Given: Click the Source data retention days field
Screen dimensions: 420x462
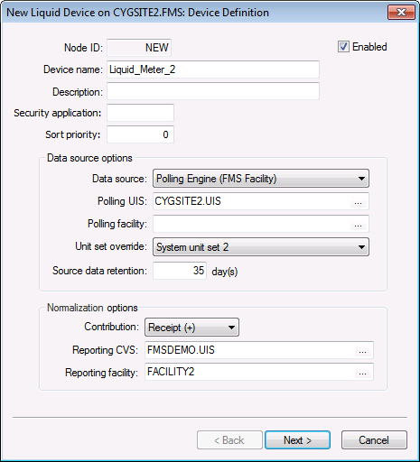Looking at the screenshot, I should point(180,271).
